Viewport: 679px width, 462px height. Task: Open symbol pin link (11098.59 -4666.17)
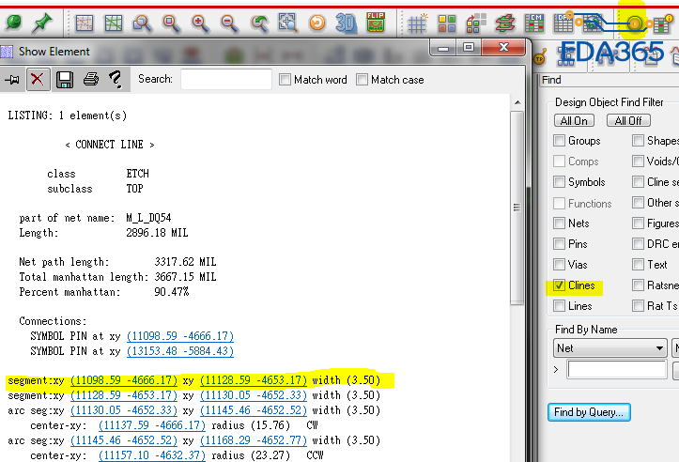[x=180, y=336]
